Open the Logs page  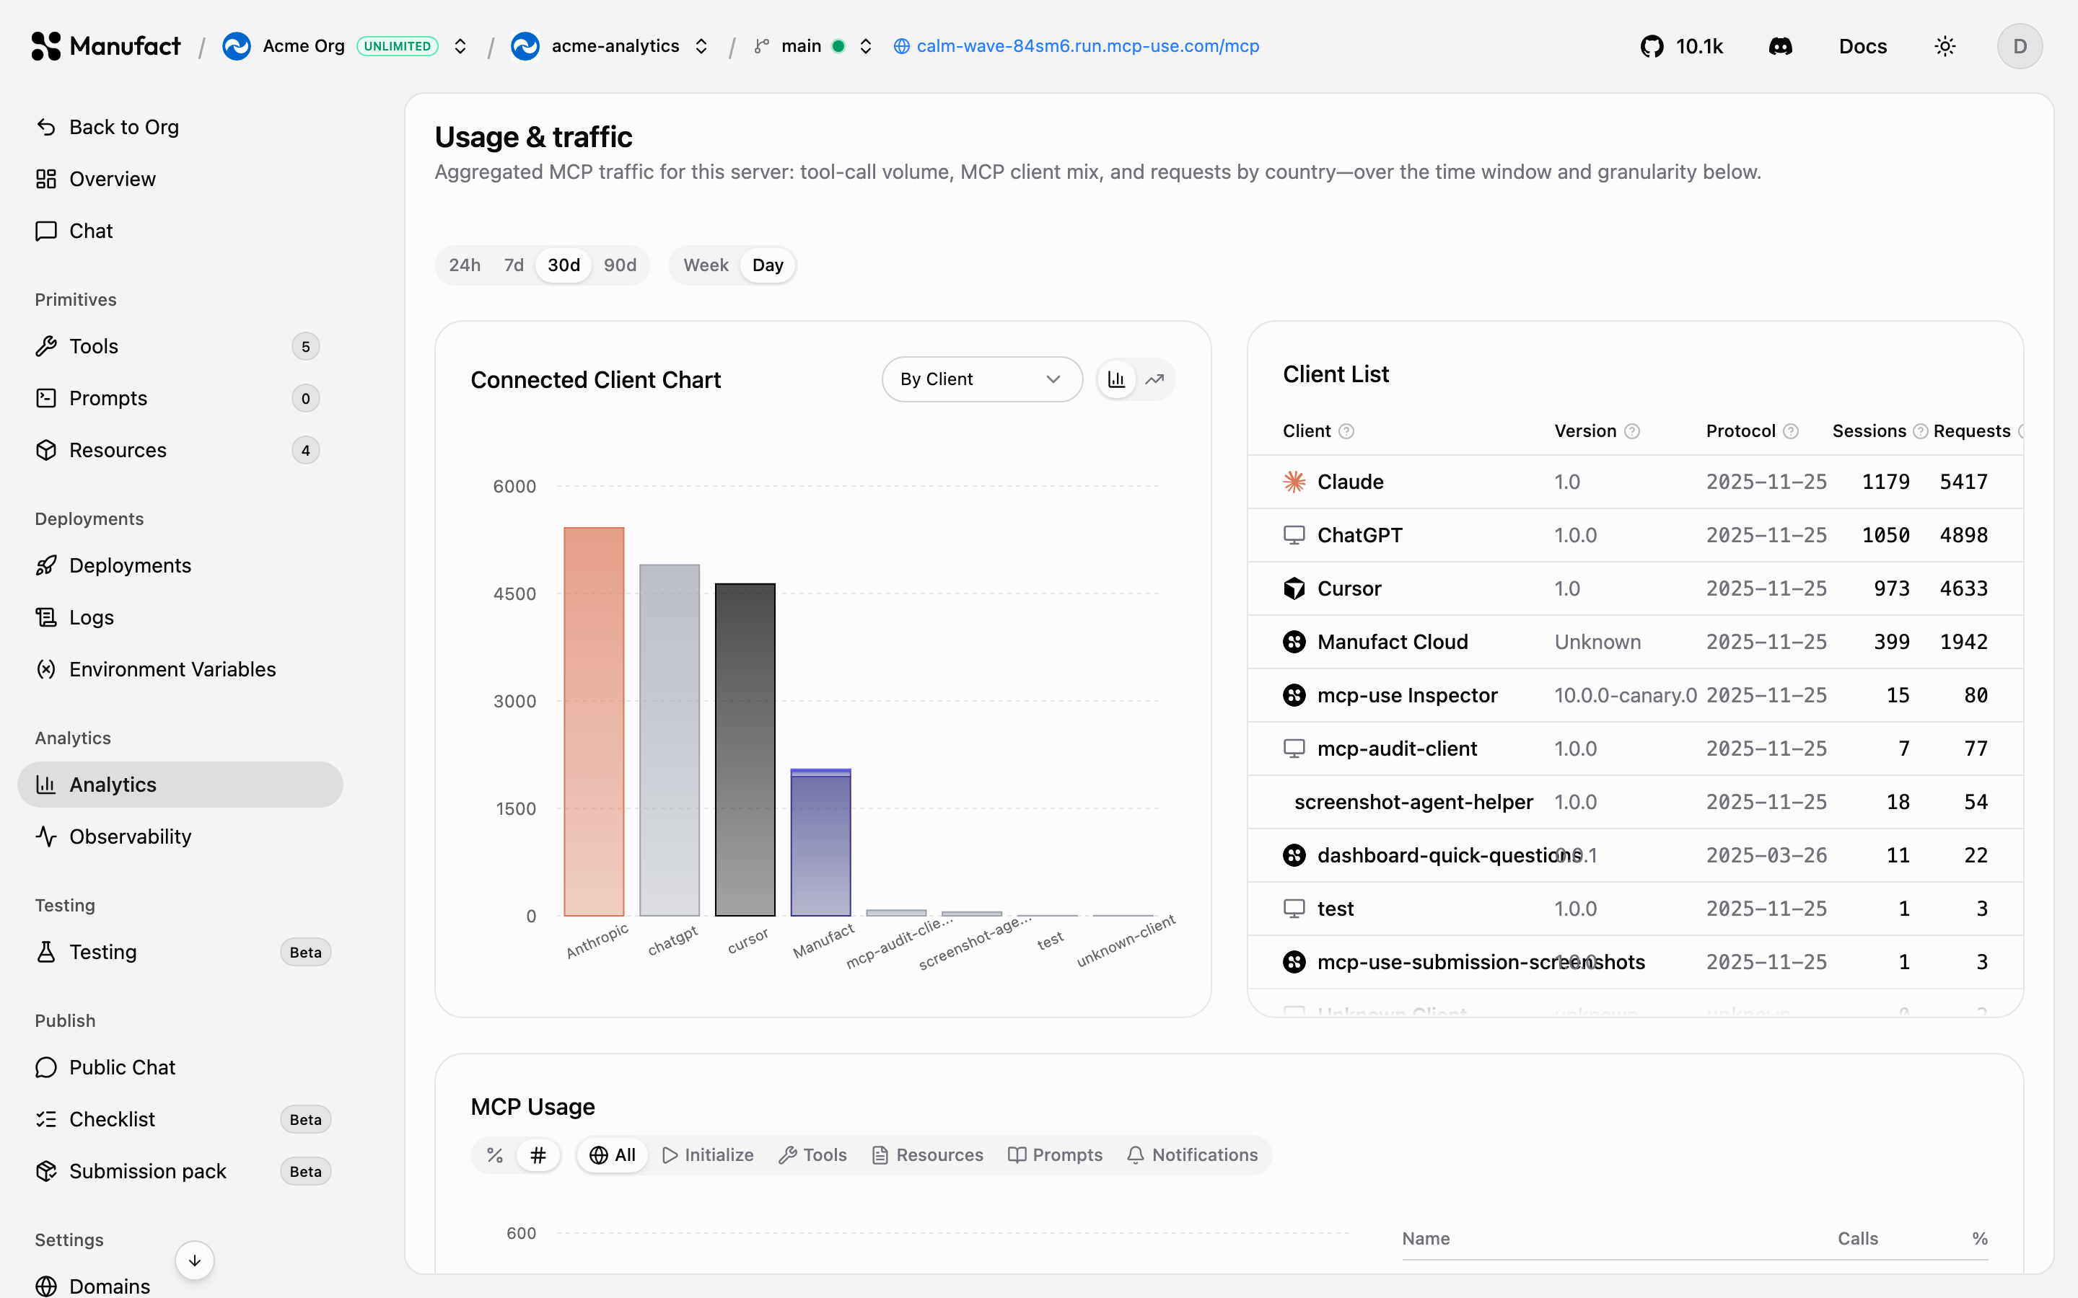[x=180, y=617]
